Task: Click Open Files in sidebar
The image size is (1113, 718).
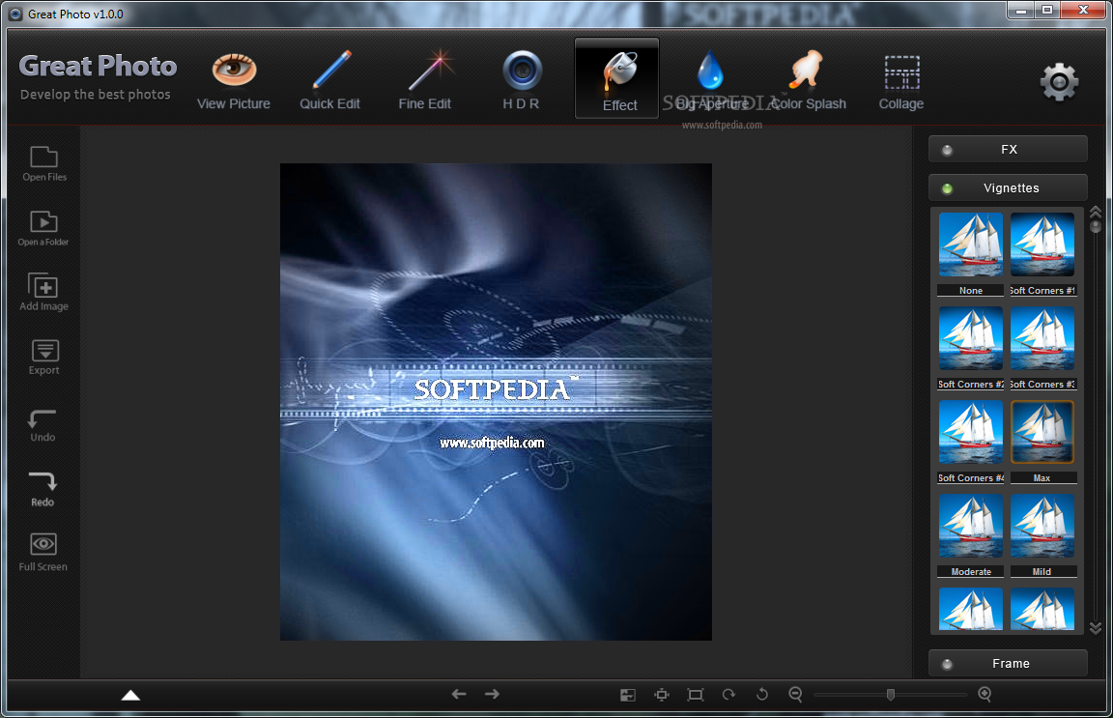Action: 44,163
